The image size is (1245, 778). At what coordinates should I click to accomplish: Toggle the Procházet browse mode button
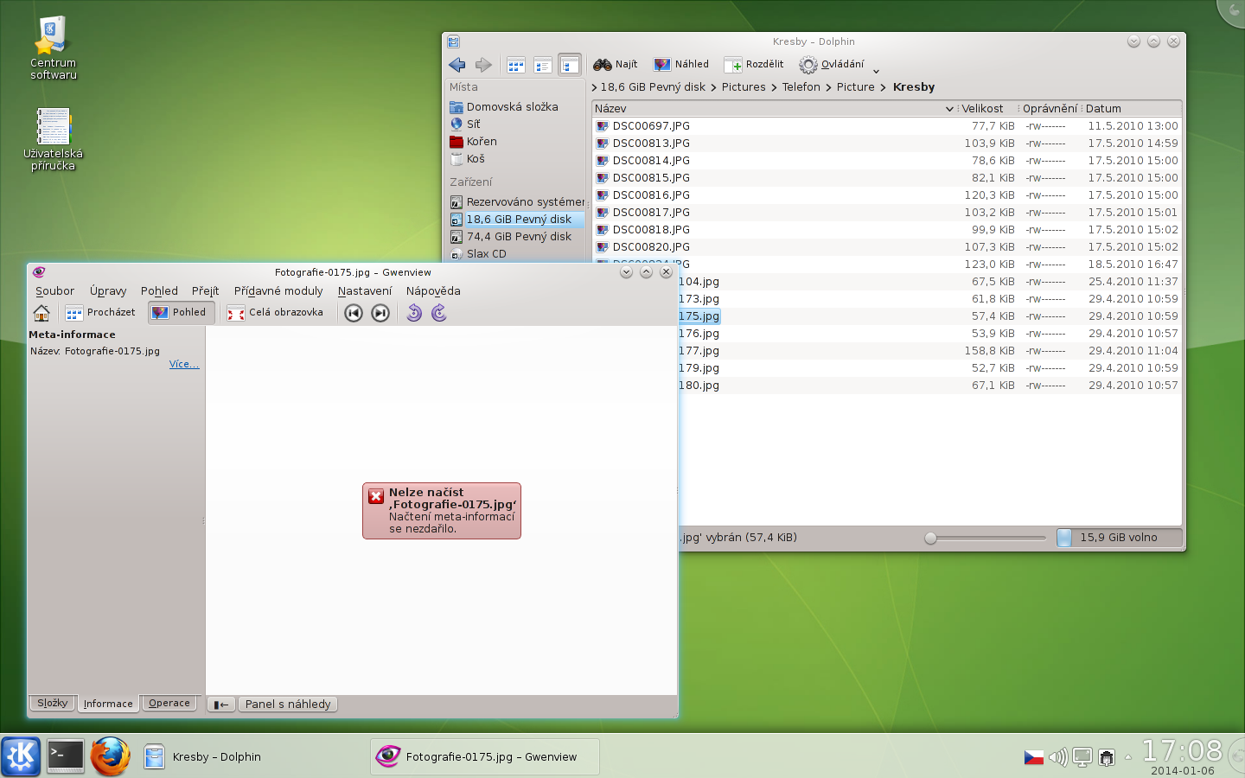pyautogui.click(x=101, y=313)
